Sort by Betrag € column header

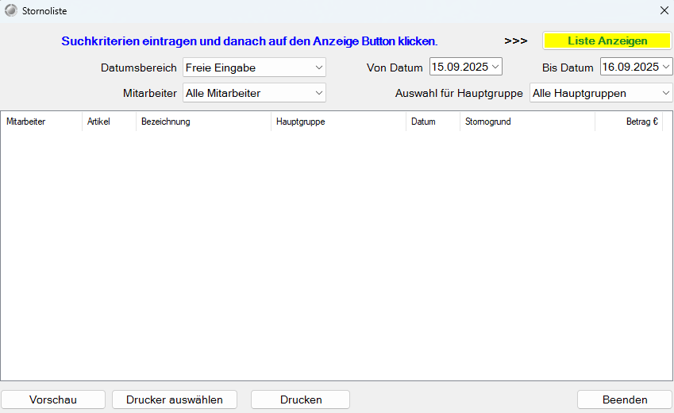629,122
